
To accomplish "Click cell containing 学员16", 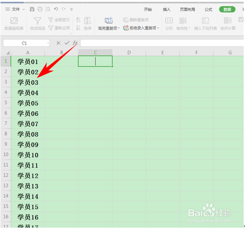I will coord(28,217).
